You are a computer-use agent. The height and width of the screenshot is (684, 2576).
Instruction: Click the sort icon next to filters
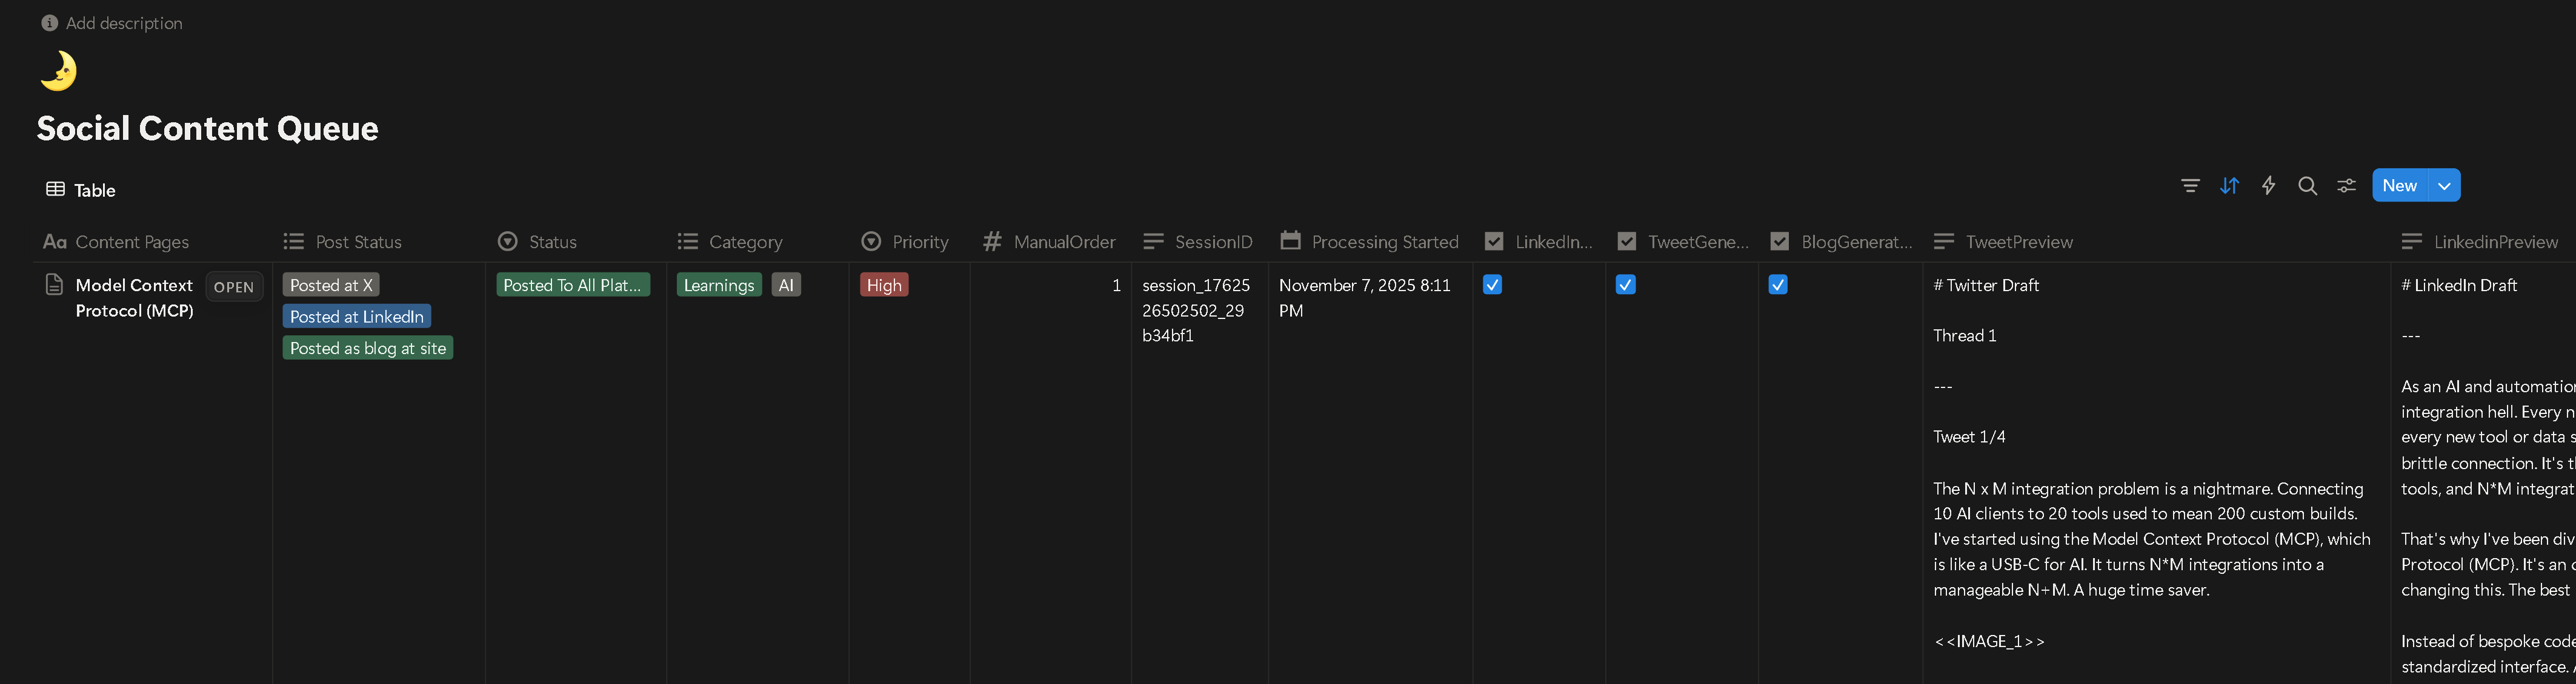click(2229, 185)
